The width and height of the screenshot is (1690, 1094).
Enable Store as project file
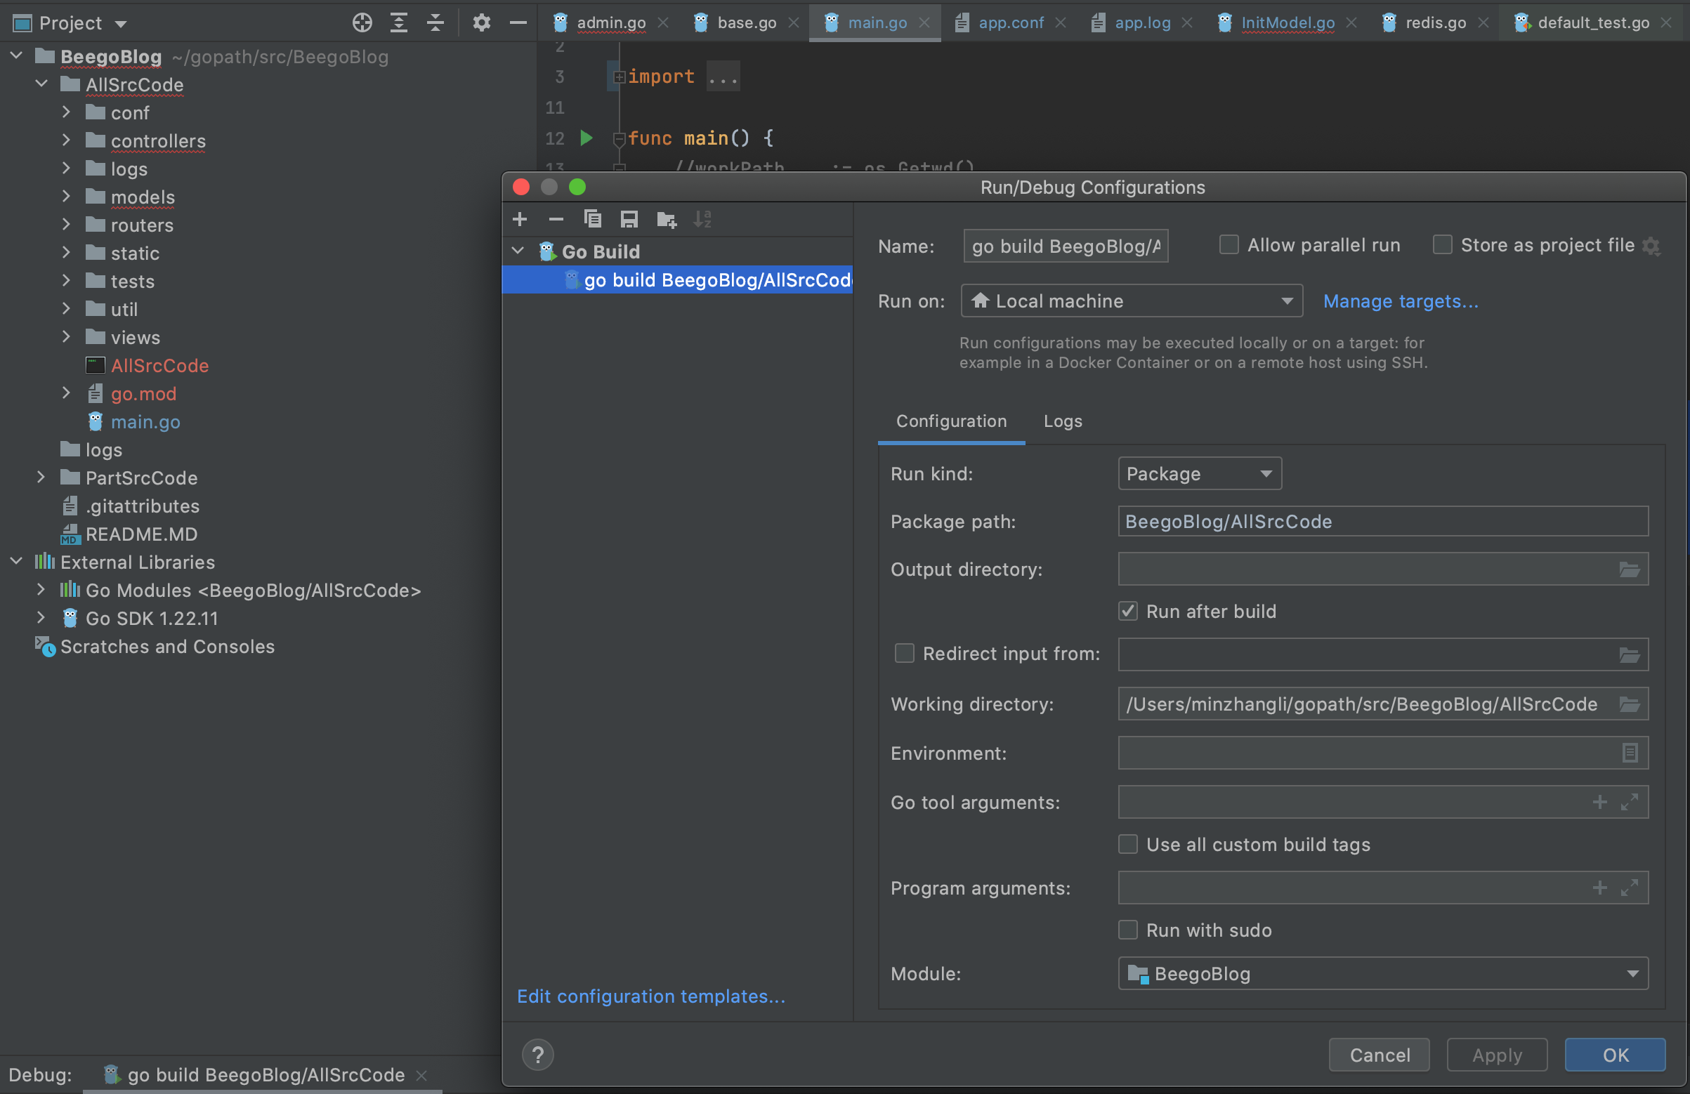coord(1441,245)
